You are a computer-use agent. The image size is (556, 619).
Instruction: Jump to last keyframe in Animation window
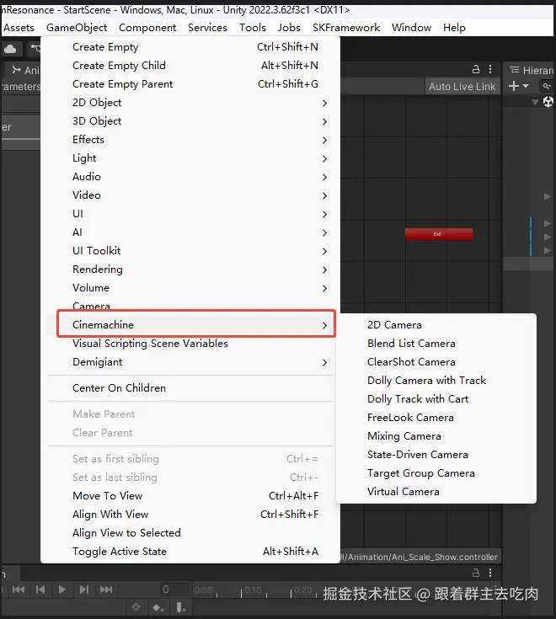coord(106,590)
